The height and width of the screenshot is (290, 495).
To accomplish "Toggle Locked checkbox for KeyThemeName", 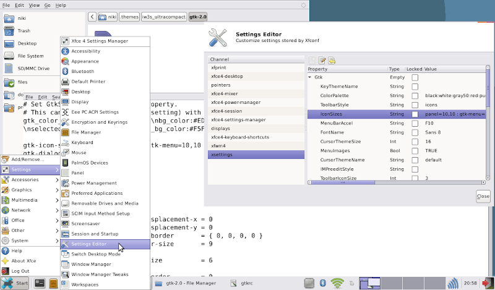I will (x=415, y=87).
